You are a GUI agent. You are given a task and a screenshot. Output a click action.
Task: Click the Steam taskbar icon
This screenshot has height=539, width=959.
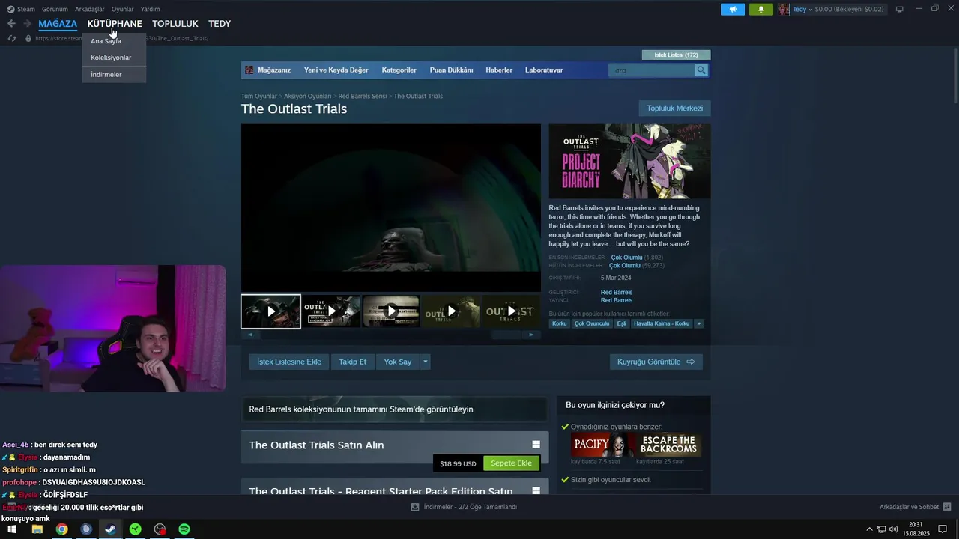[x=110, y=529]
